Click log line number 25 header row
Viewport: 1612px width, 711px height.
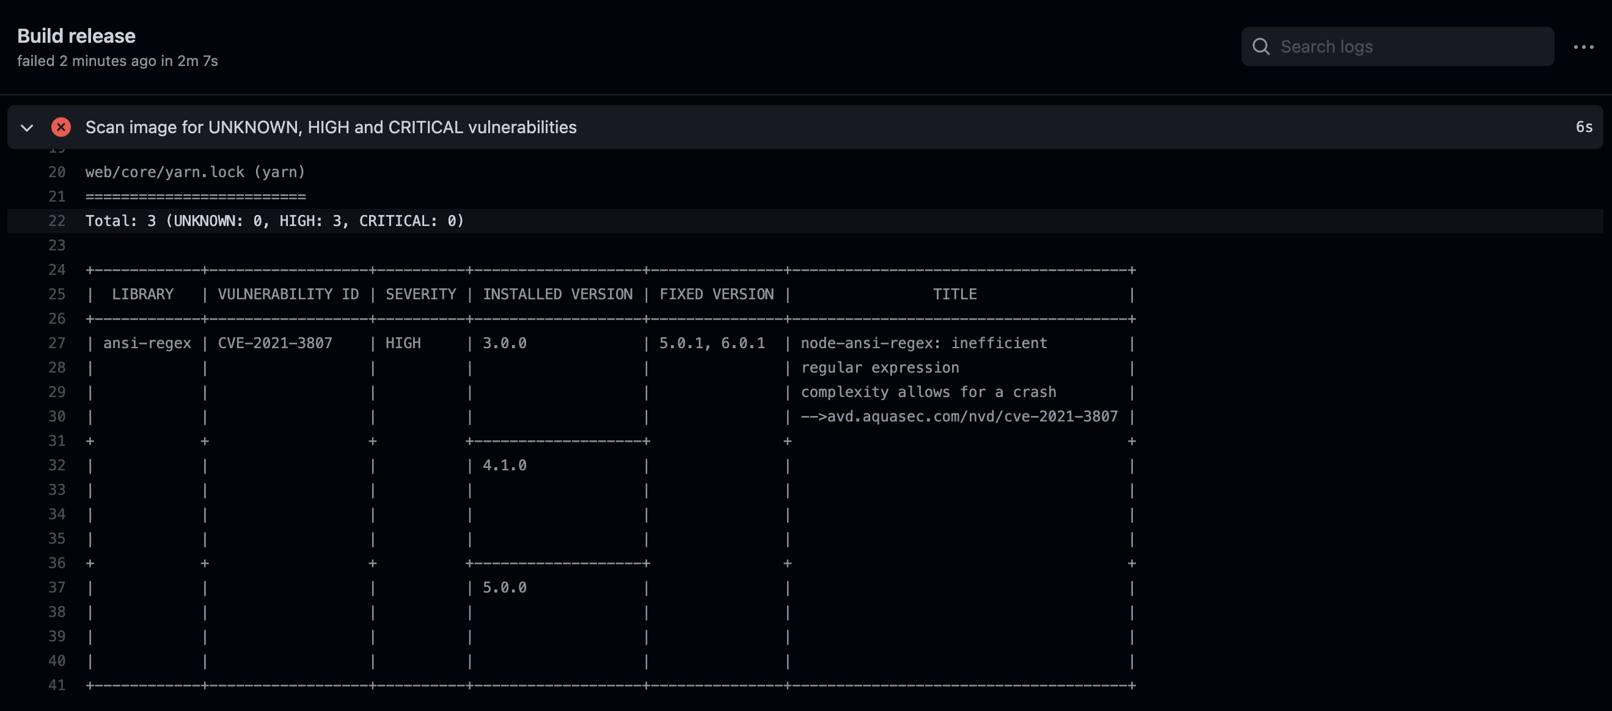[x=57, y=294]
